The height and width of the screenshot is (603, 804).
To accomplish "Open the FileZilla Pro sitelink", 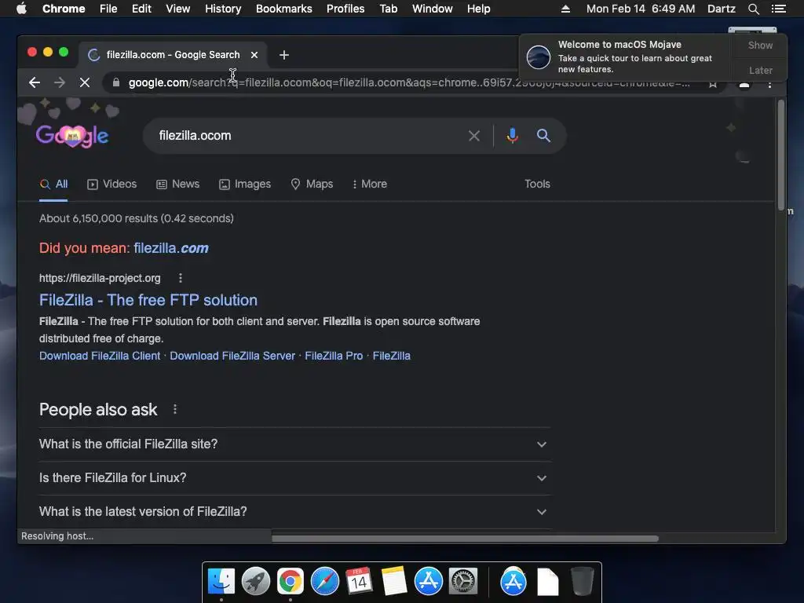I will [x=334, y=356].
